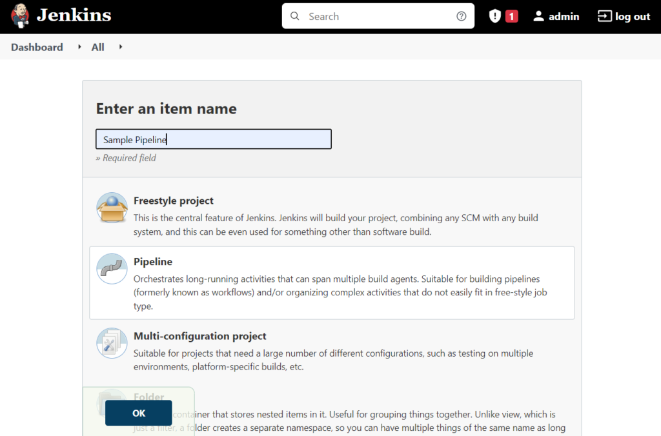Select the Pipeline item type row
Viewport: 661px width, 436px height.
pyautogui.click(x=330, y=282)
